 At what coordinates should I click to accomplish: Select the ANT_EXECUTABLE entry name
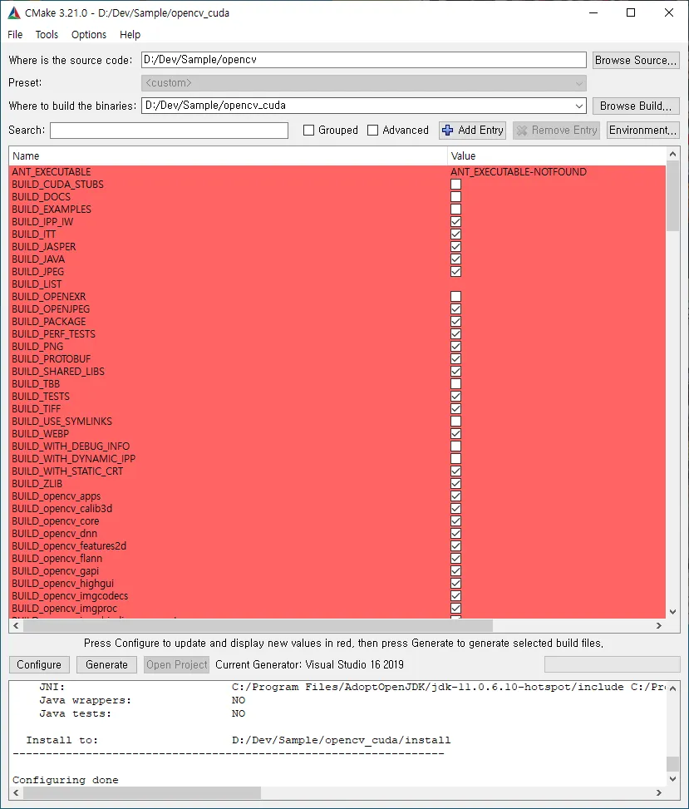51,172
